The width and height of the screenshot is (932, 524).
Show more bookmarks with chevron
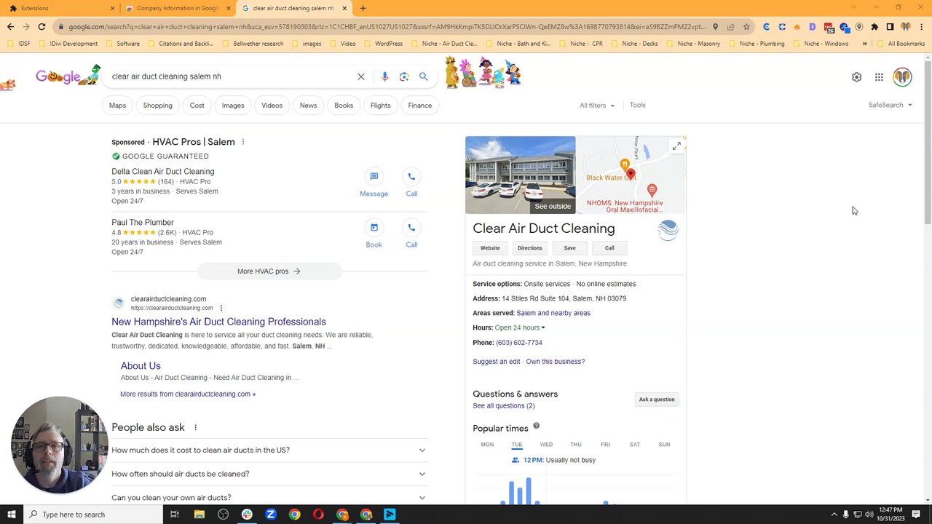pos(864,44)
